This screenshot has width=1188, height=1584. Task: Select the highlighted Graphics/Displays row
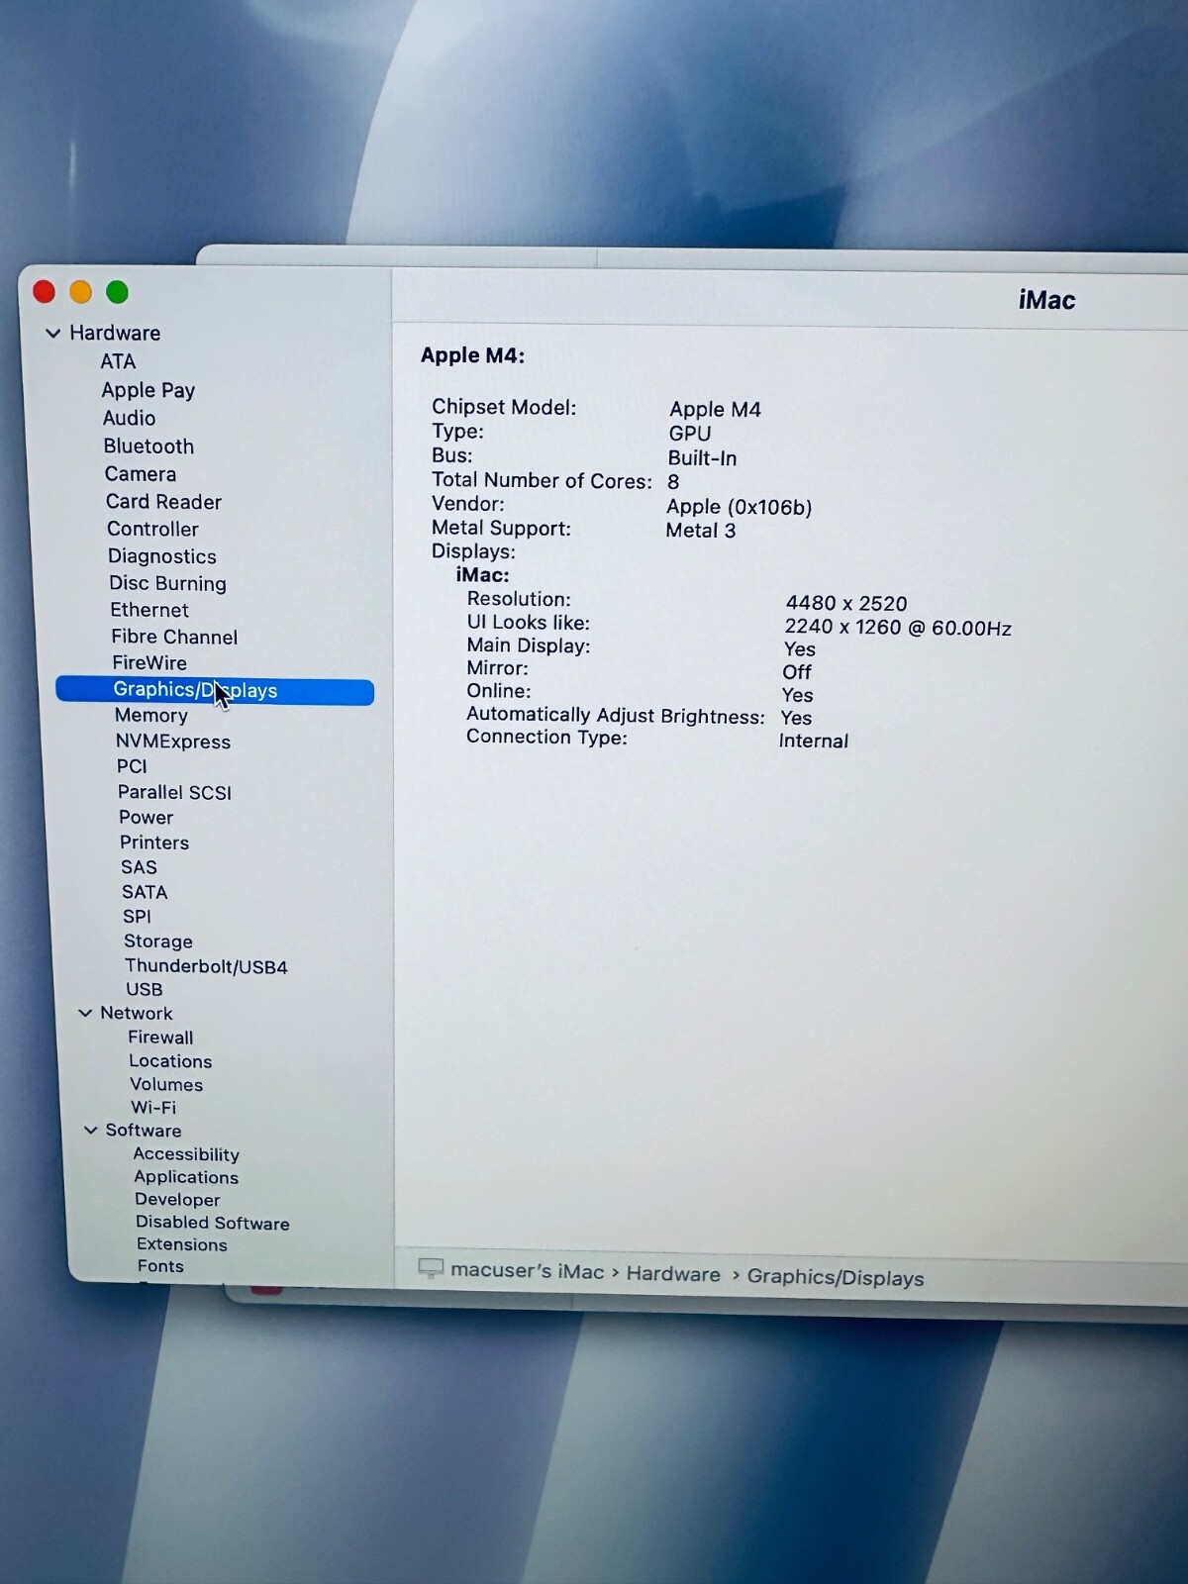215,690
